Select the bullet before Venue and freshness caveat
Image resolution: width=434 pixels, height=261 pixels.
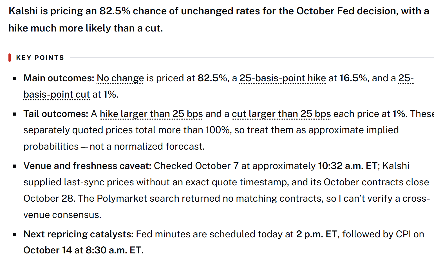tap(15, 166)
